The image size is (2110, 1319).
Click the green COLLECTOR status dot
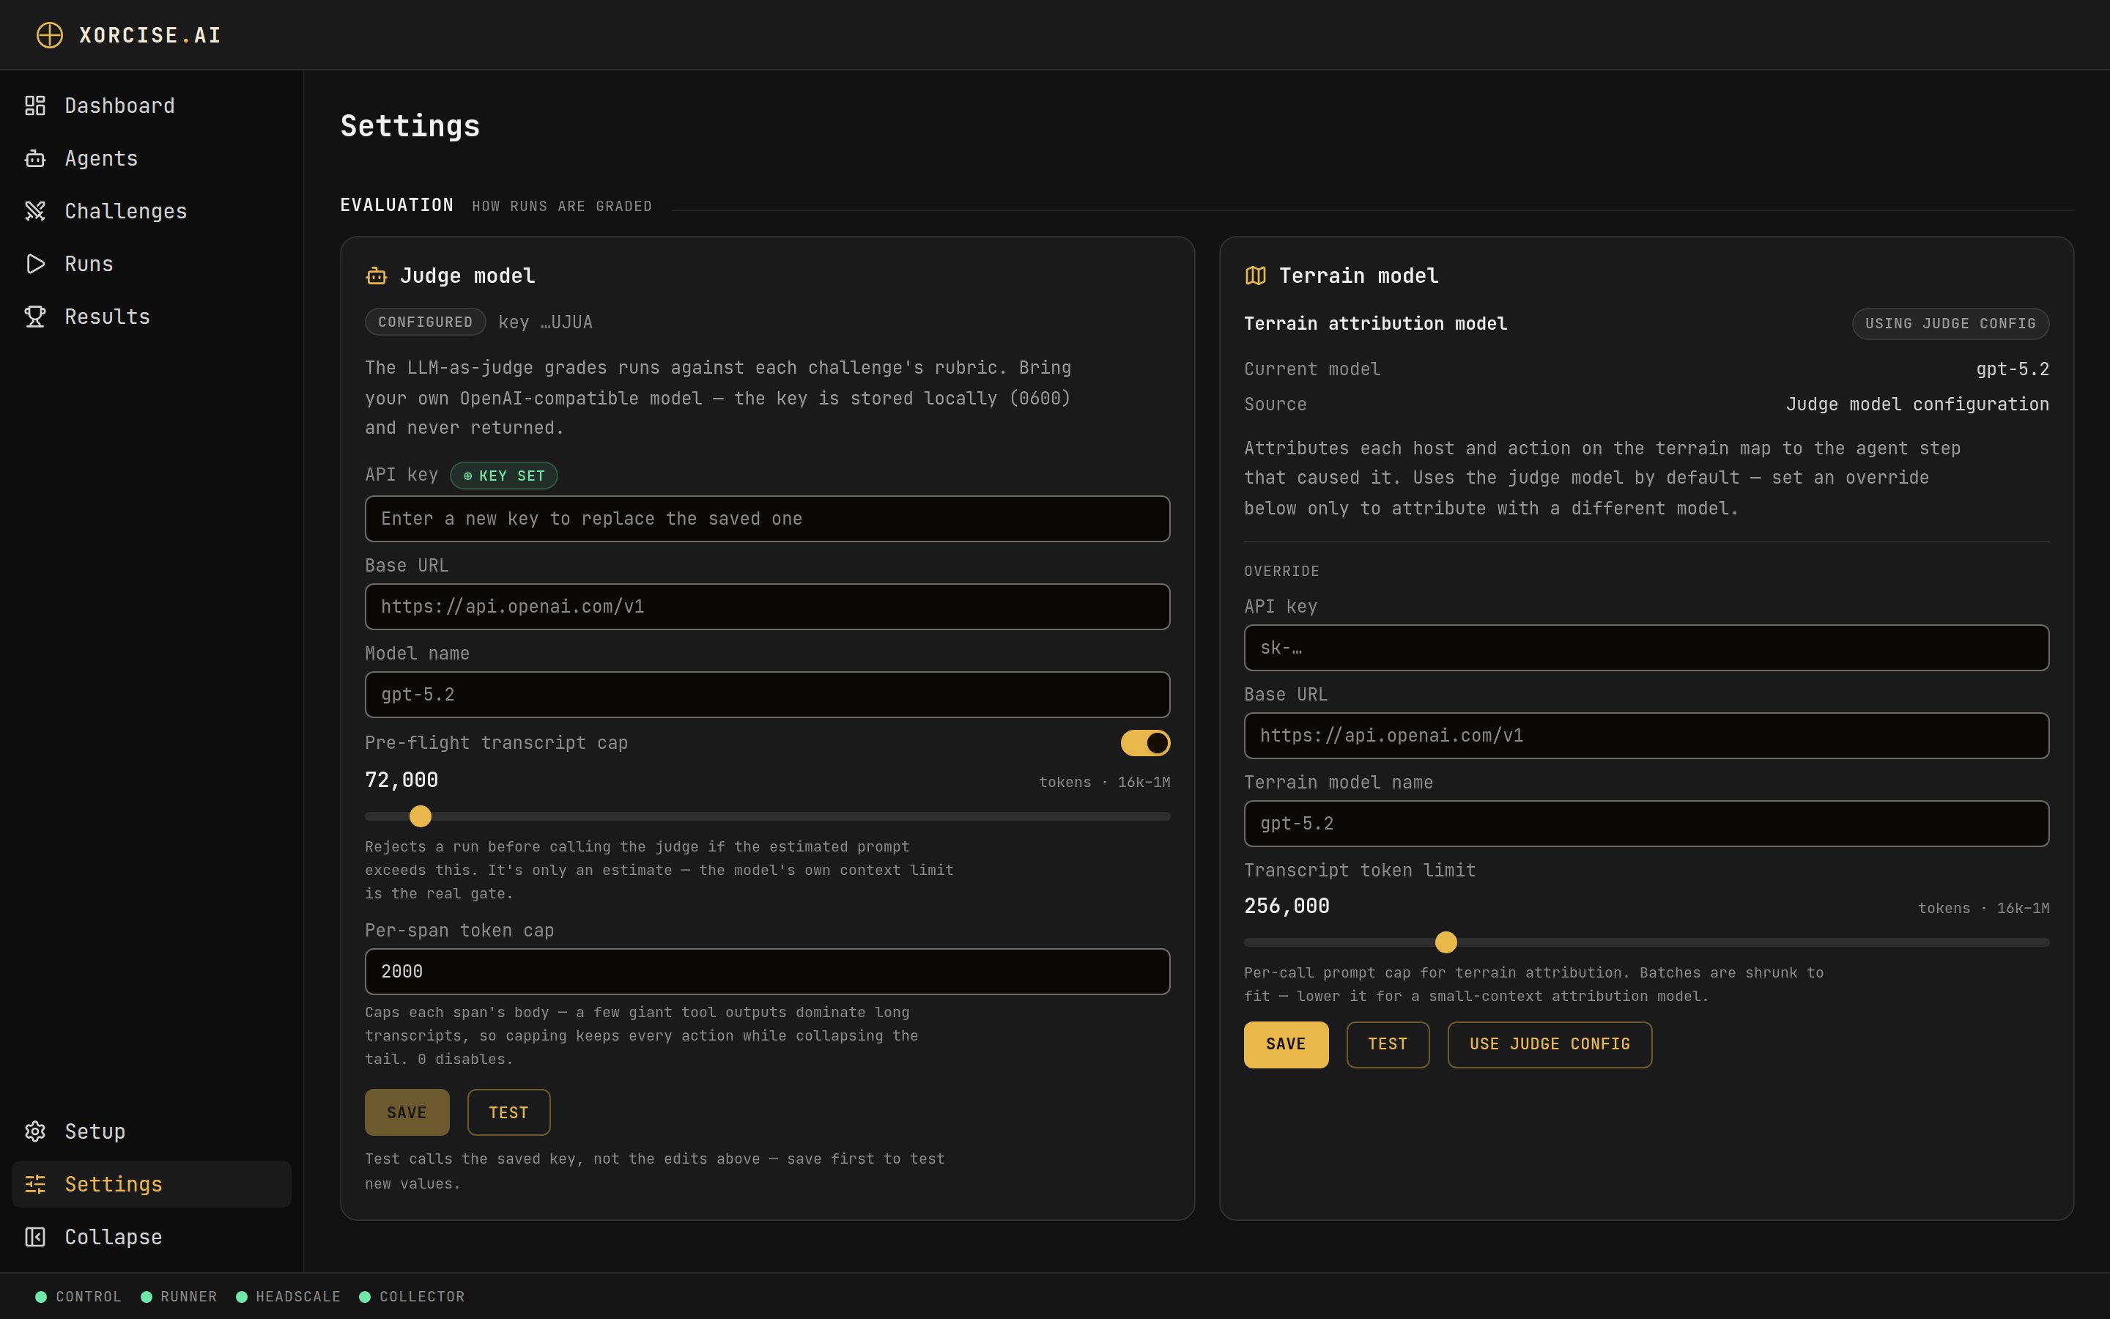[x=366, y=1296]
